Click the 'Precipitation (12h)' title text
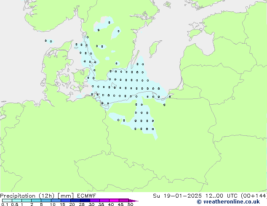Viewport: 267px width, 206px height. click(27, 196)
